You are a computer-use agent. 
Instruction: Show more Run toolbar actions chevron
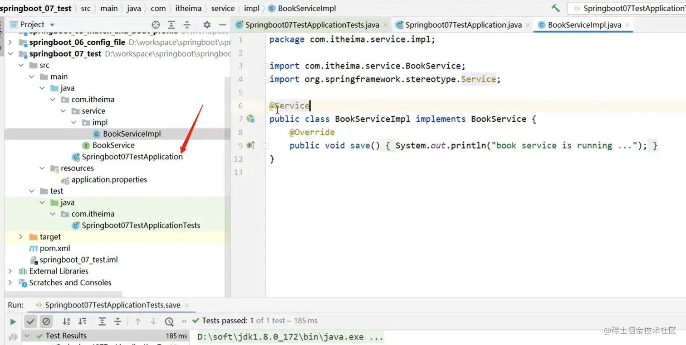184,321
